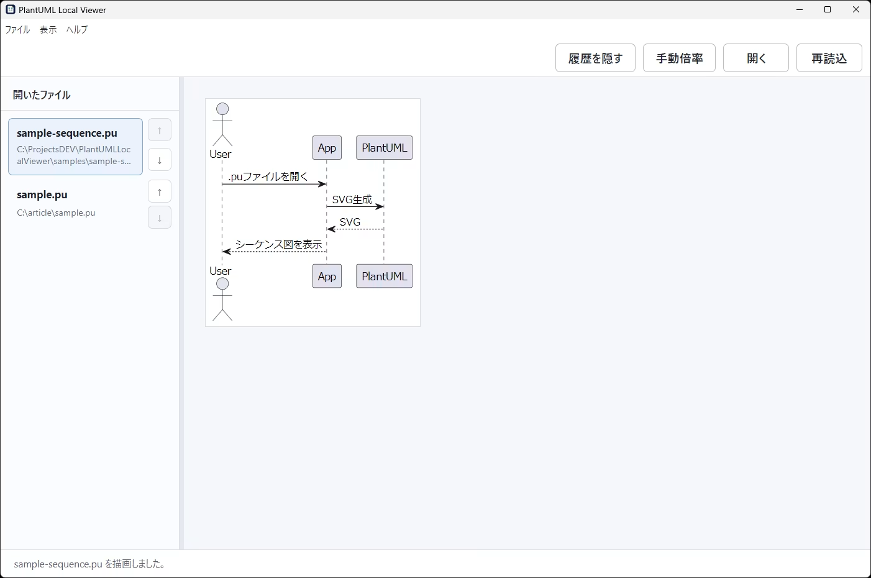Select sample.pu in the file history
Image resolution: width=871 pixels, height=578 pixels.
(75, 203)
